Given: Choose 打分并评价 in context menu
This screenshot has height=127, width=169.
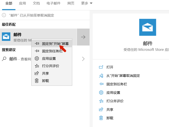Looking at the screenshot, I should tap(52, 66).
